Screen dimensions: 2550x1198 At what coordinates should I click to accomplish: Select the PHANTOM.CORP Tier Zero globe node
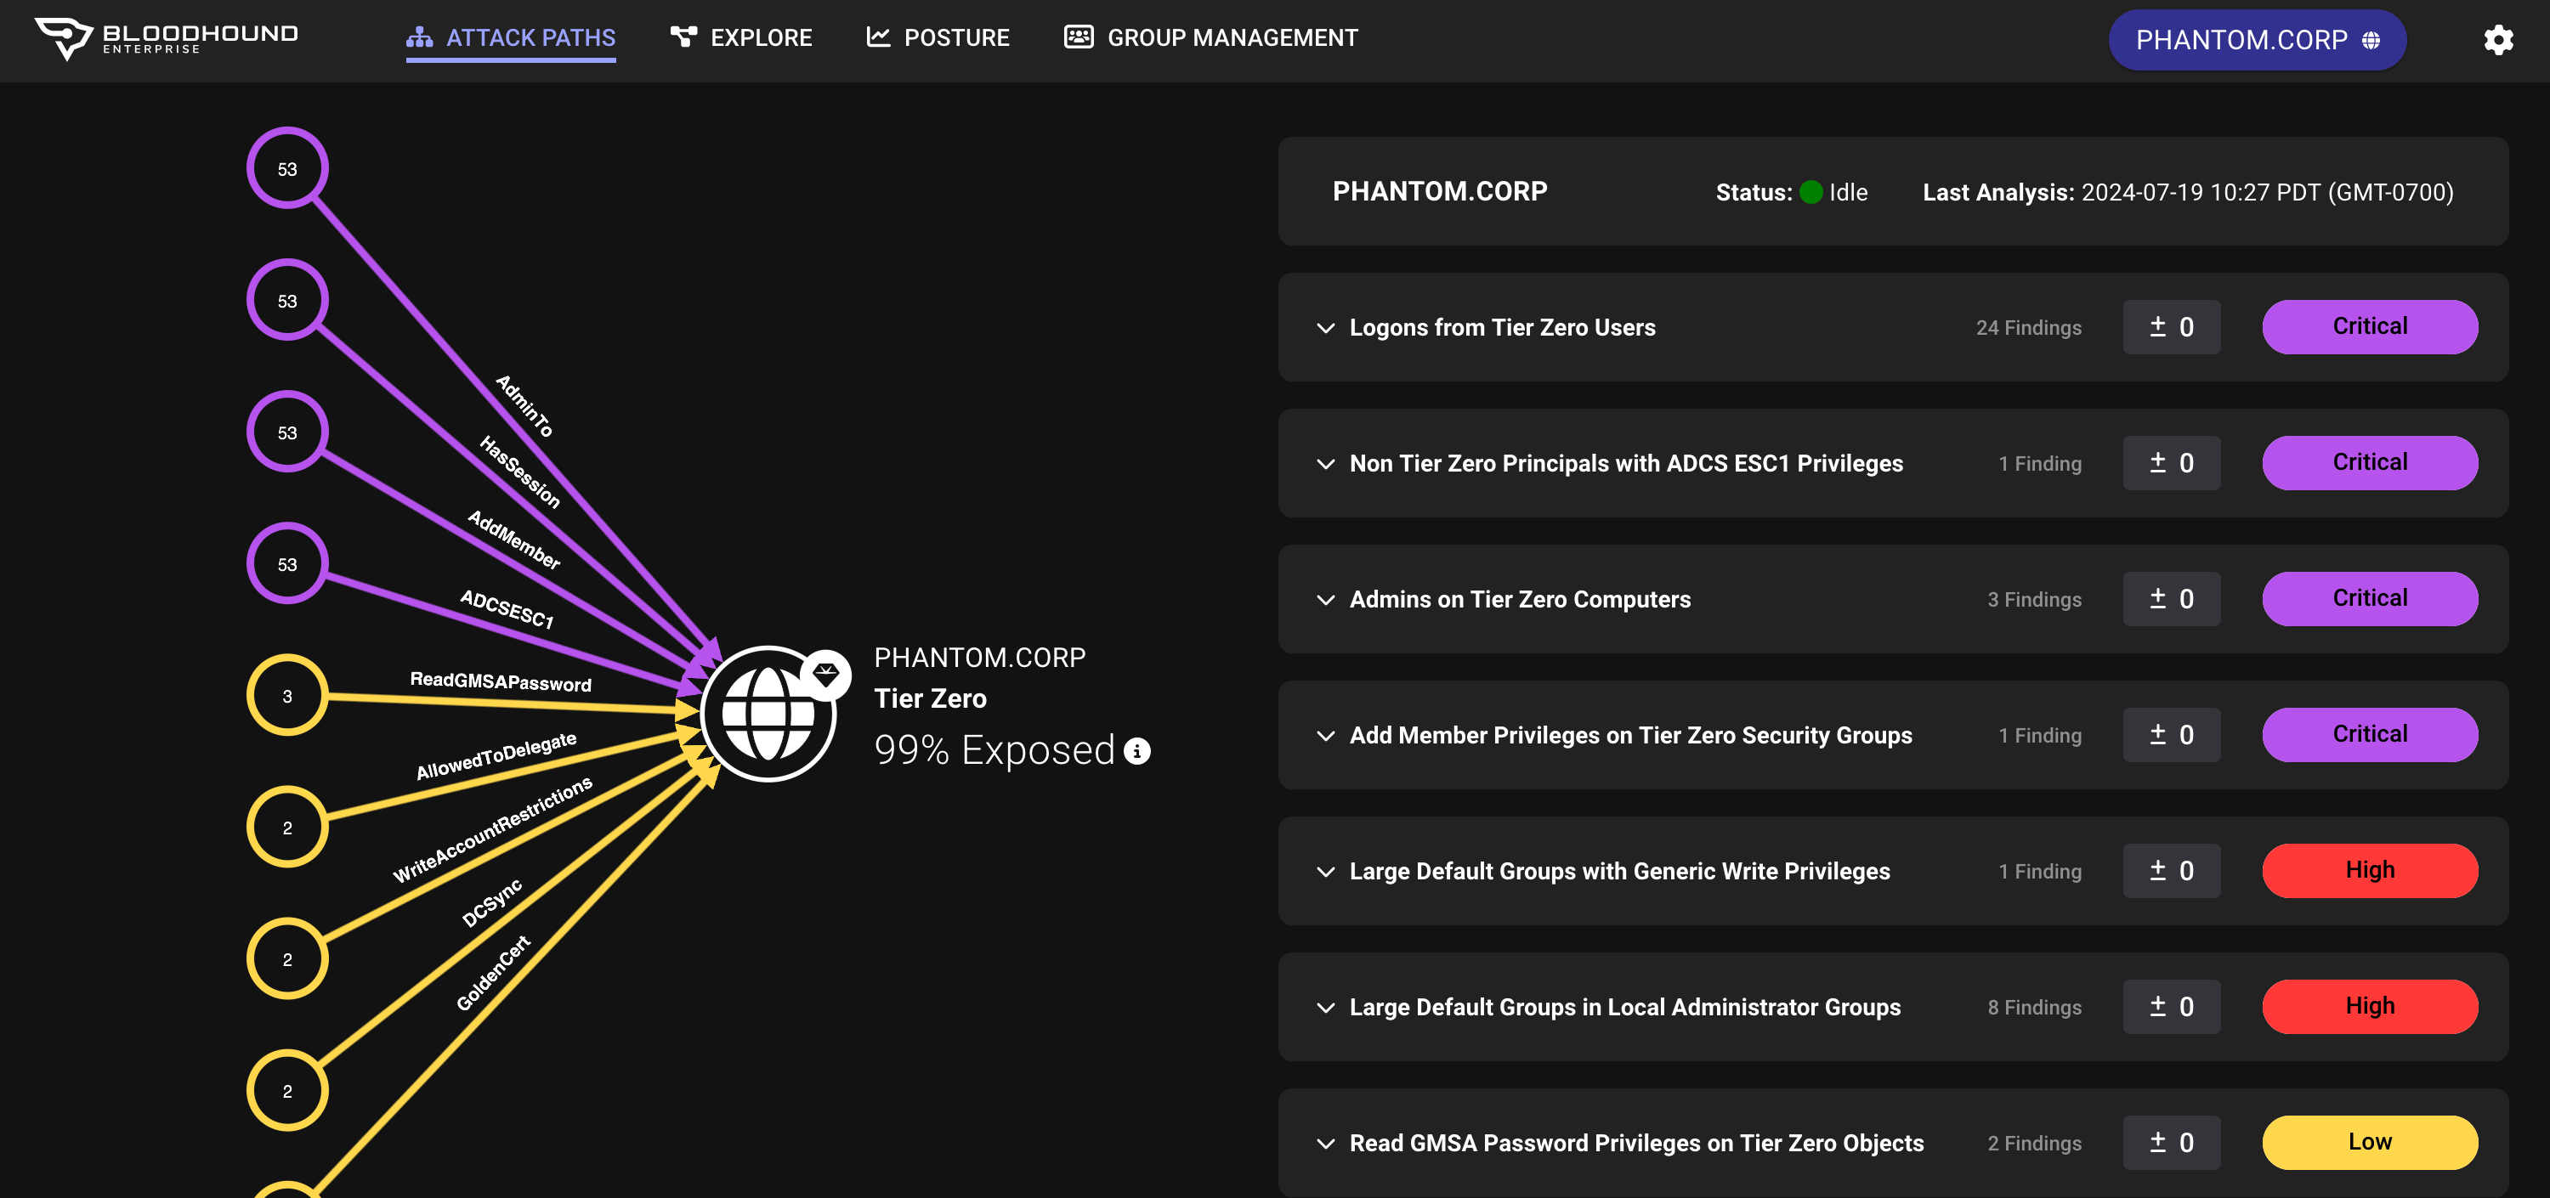pos(768,713)
